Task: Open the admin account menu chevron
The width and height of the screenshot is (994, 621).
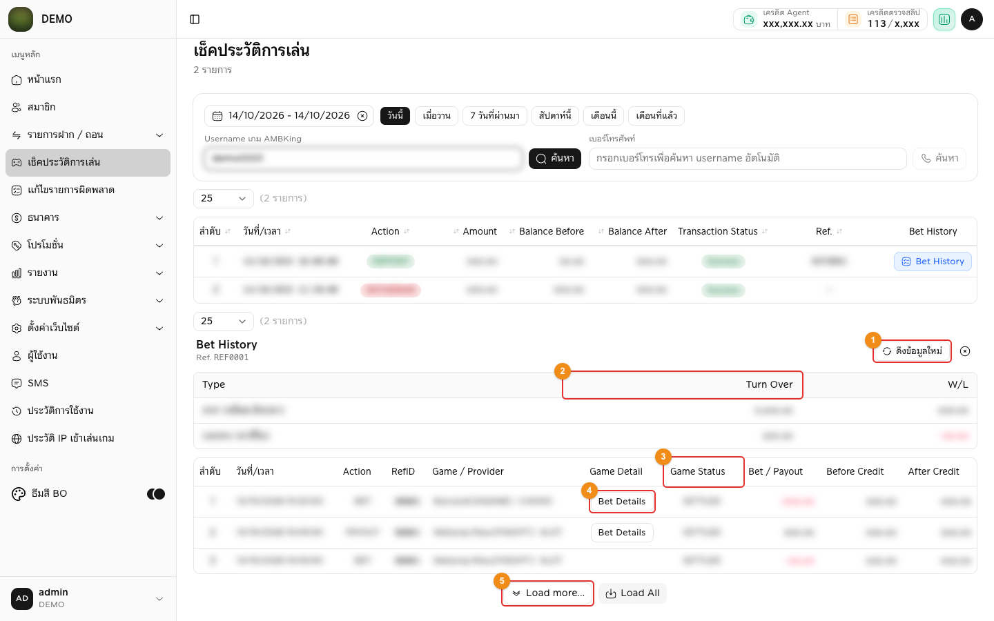Action: (x=159, y=599)
